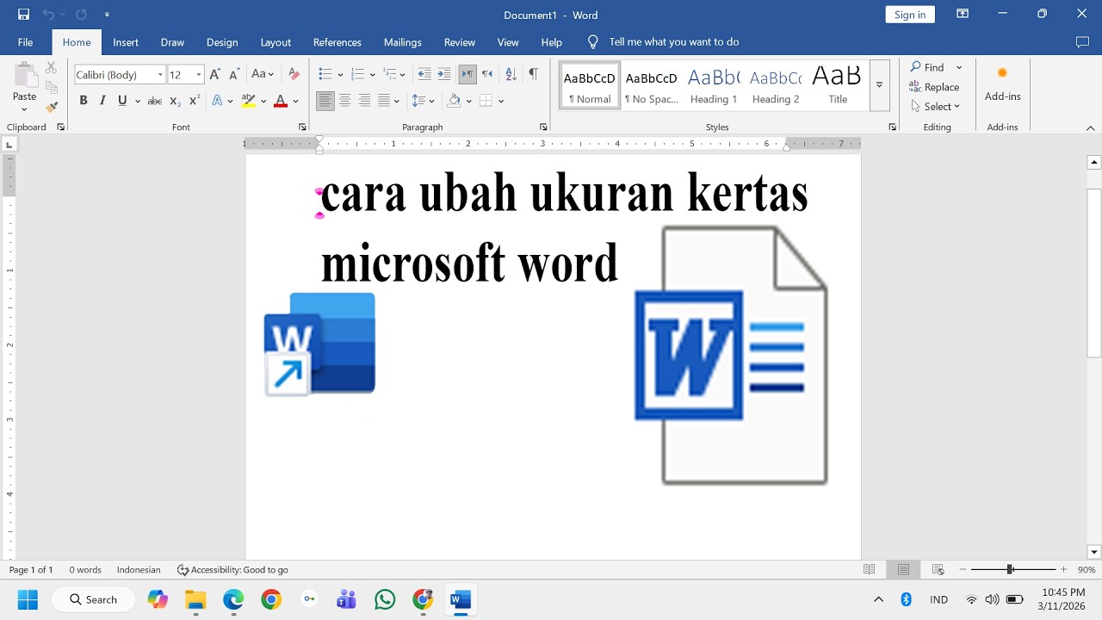Switch to Read Mode view
The height and width of the screenshot is (620, 1102).
[870, 569]
